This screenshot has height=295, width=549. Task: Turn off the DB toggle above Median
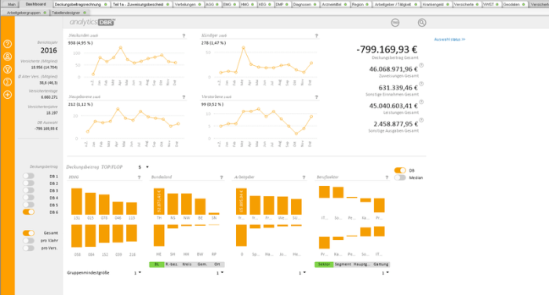click(x=400, y=170)
